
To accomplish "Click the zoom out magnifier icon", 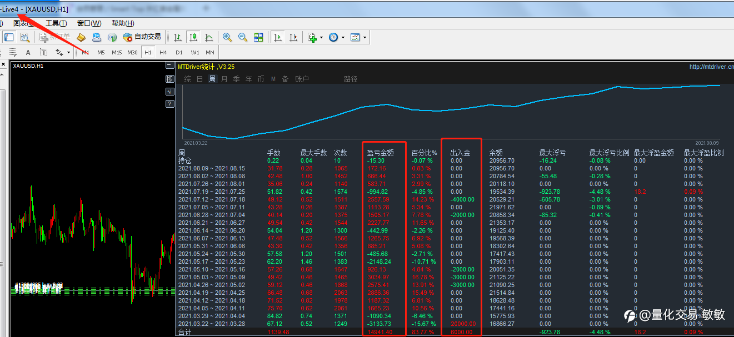I will [x=243, y=37].
